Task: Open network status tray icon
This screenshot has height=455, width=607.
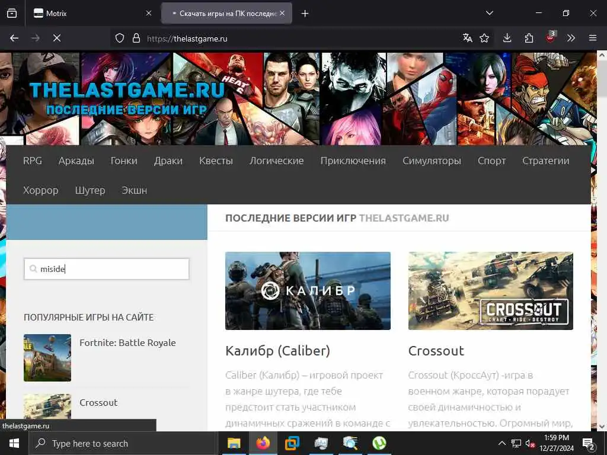Action: tap(516, 443)
